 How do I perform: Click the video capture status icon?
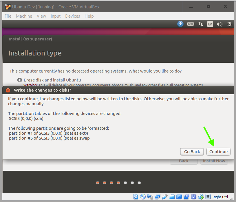click(186, 197)
